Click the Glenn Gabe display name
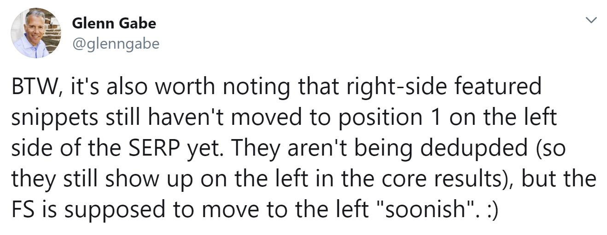The height and width of the screenshot is (235, 607). [x=114, y=24]
